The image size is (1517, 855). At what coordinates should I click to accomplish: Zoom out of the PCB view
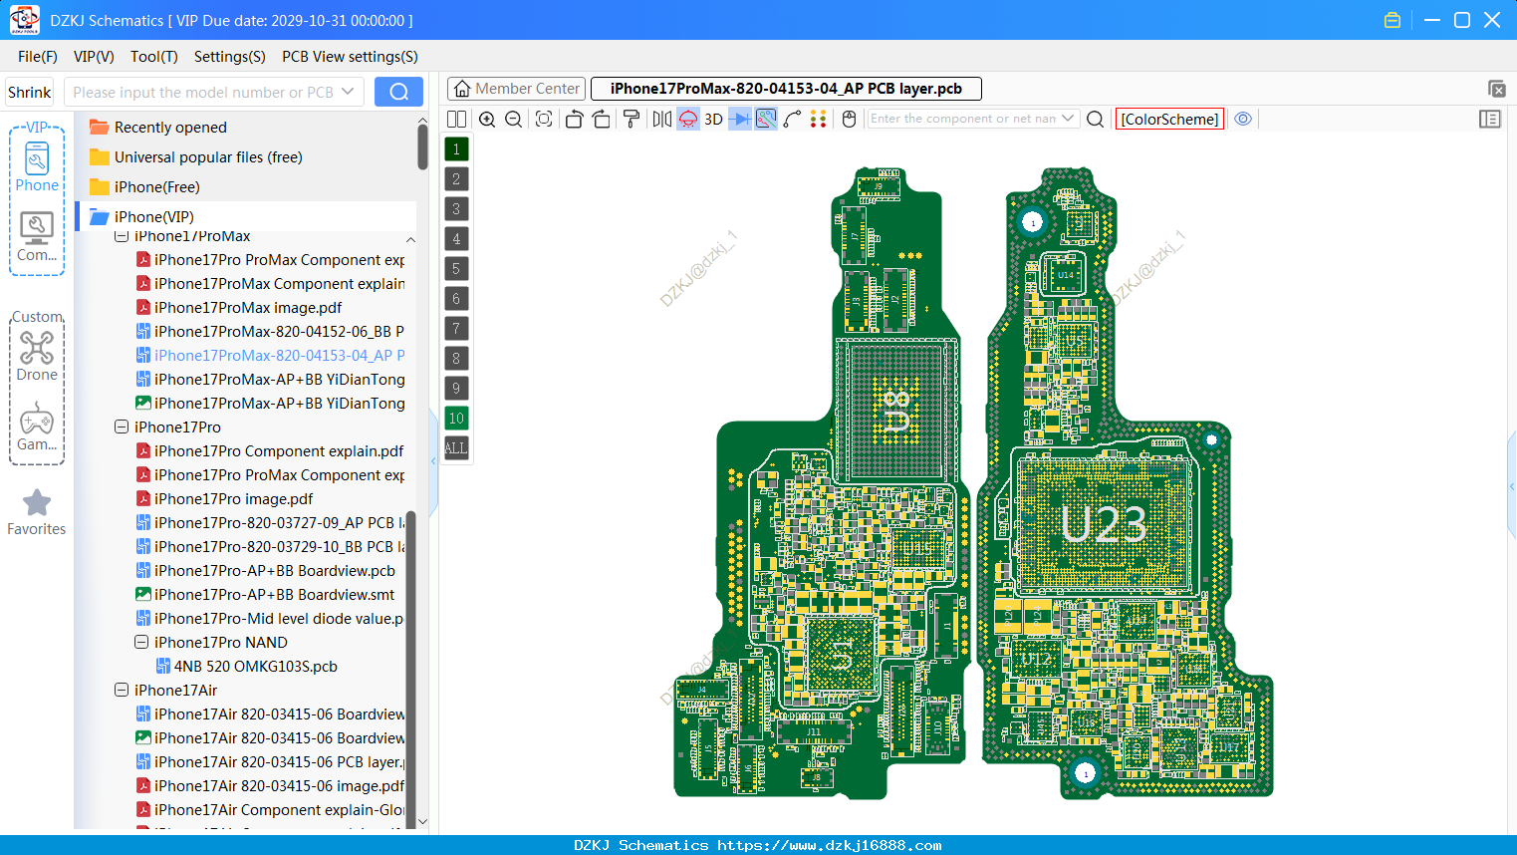pyautogui.click(x=514, y=119)
